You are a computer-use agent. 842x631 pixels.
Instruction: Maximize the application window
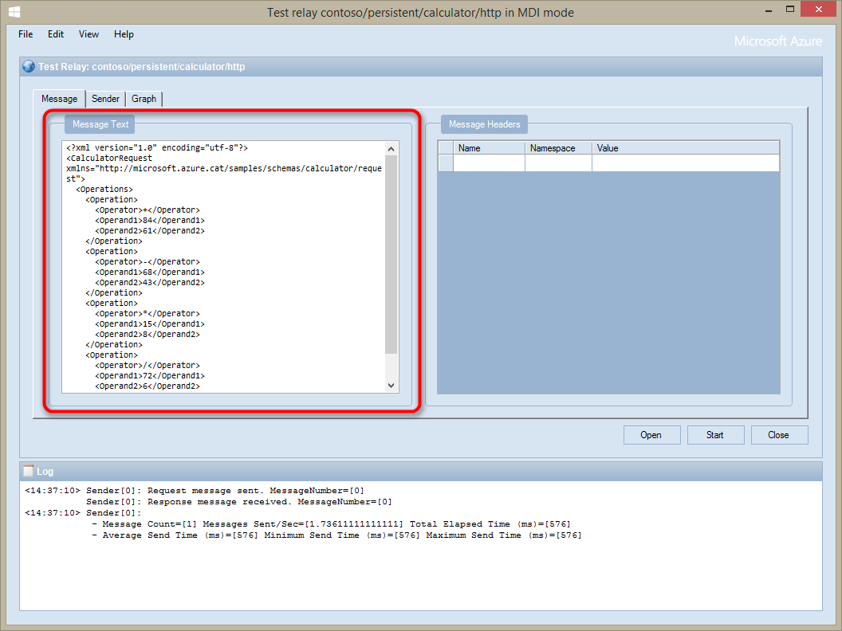tap(790, 10)
